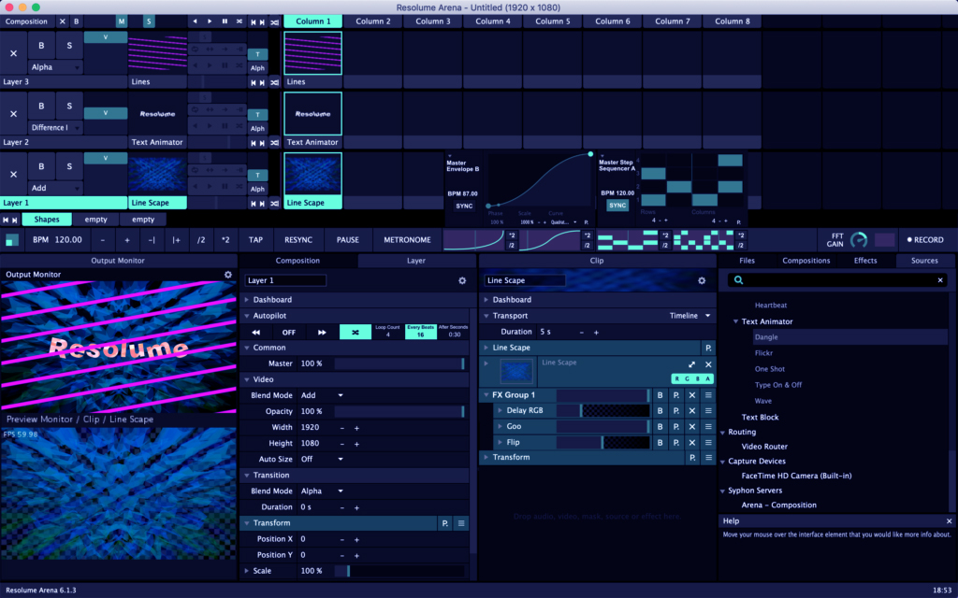958x598 pixels.
Task: Clear Layer 2 with X button
Action: [x=13, y=113]
